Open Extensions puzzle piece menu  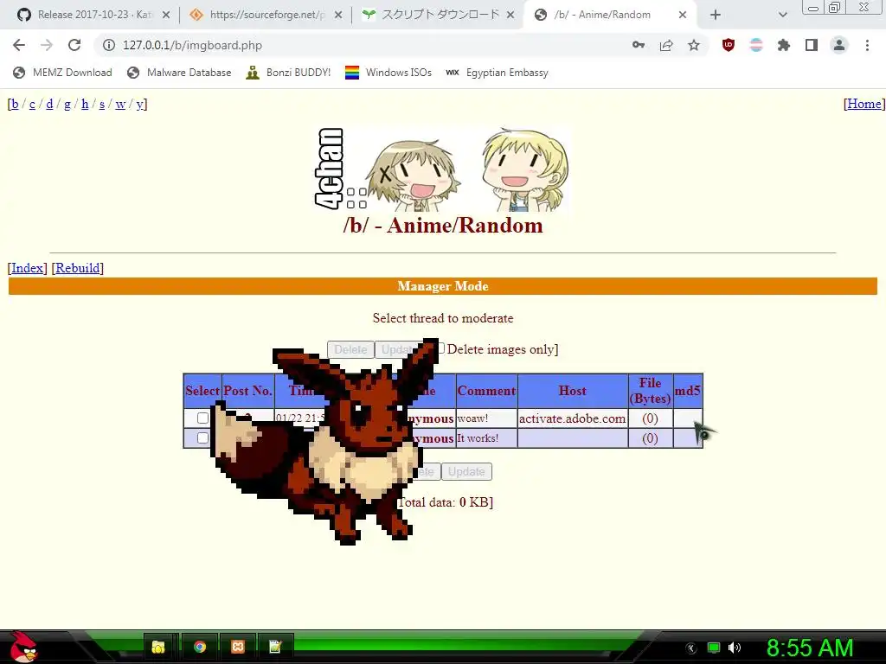(784, 45)
